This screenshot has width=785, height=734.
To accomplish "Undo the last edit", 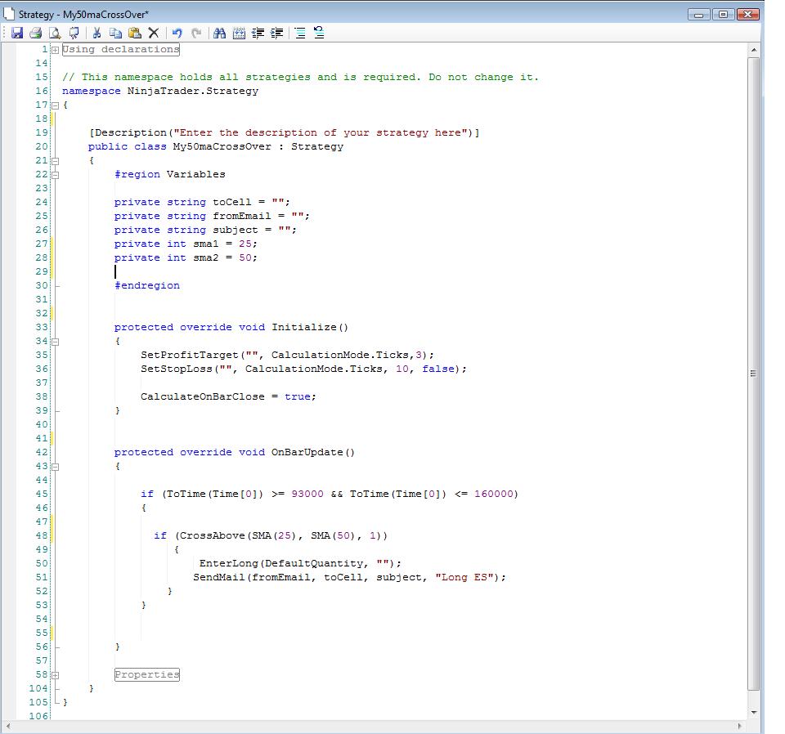I will click(x=177, y=33).
